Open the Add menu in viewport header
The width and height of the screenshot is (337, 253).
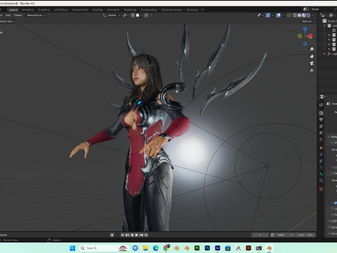pyautogui.click(x=8, y=15)
